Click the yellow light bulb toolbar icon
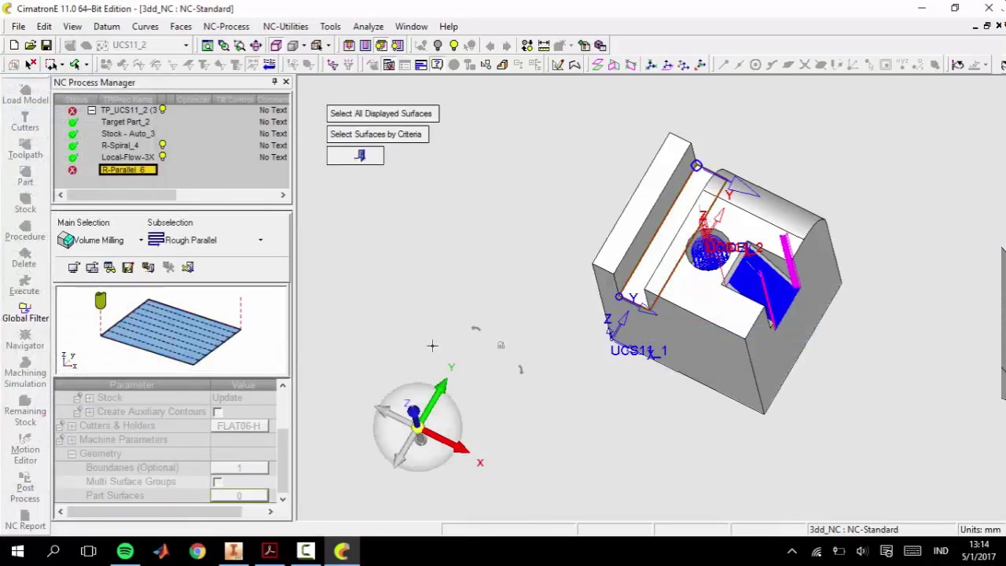The width and height of the screenshot is (1006, 566). (x=453, y=46)
